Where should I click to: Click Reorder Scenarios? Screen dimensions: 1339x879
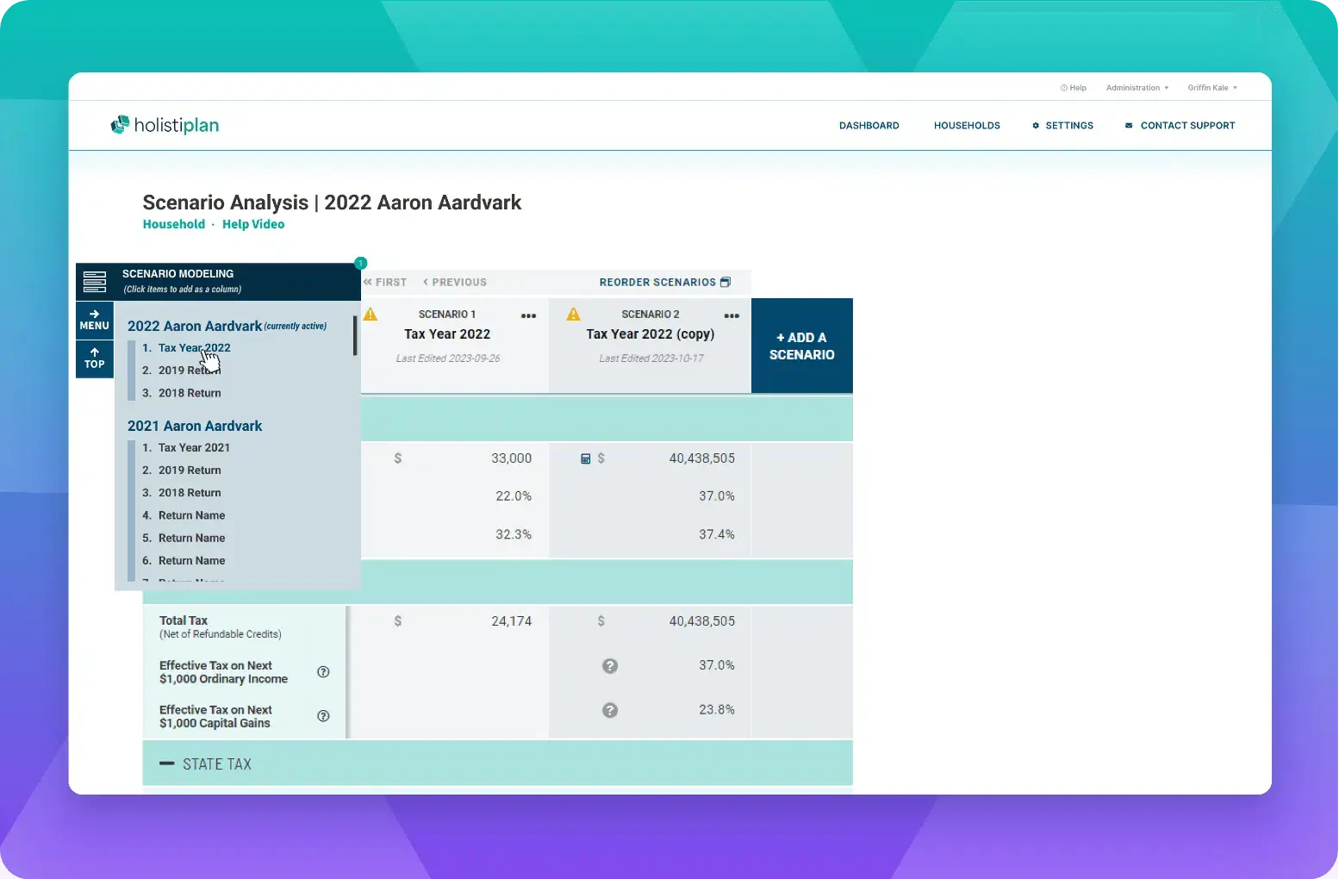click(x=664, y=282)
